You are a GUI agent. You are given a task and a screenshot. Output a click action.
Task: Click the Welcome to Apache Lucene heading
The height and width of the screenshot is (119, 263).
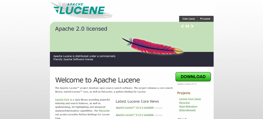(x=98, y=80)
